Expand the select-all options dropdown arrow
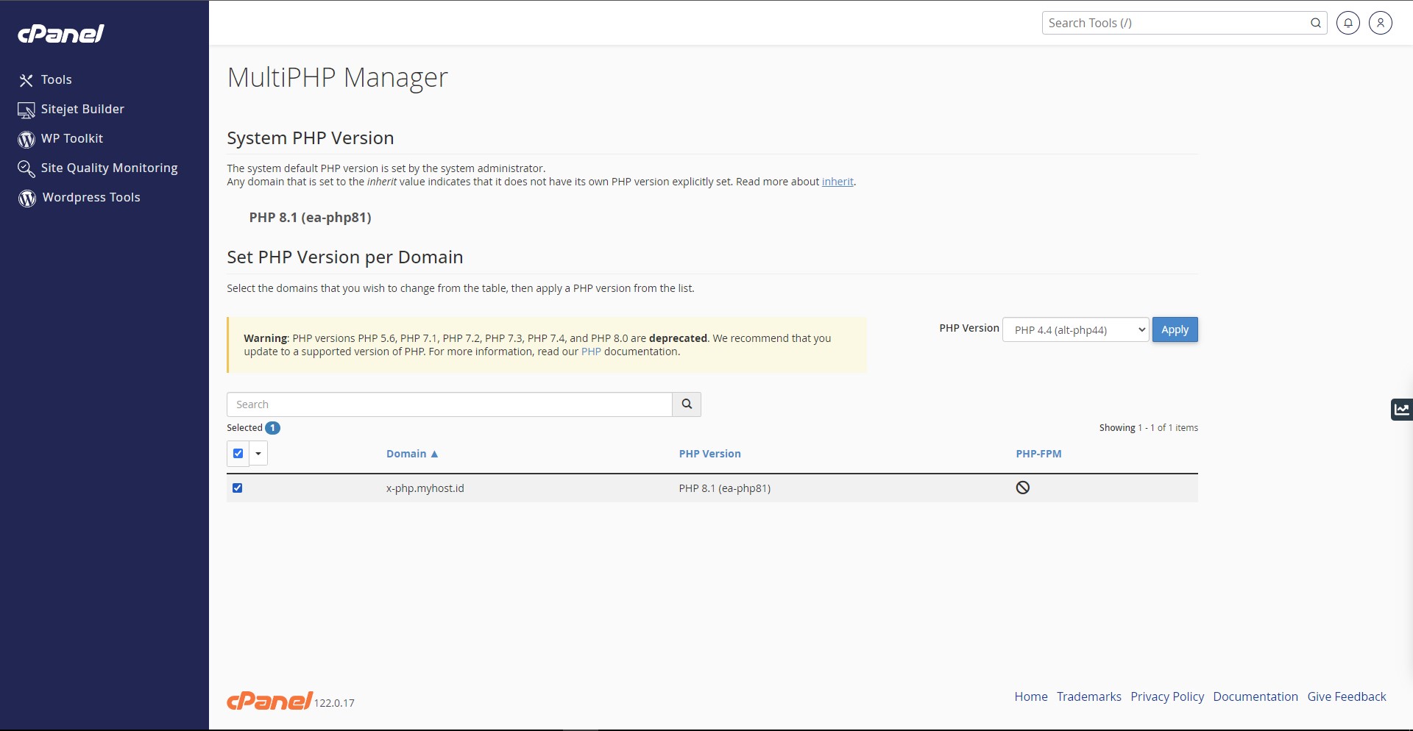Image resolution: width=1413 pixels, height=731 pixels. (x=258, y=453)
